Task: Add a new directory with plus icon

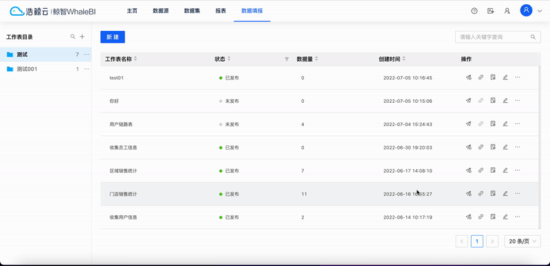Action: click(82, 36)
